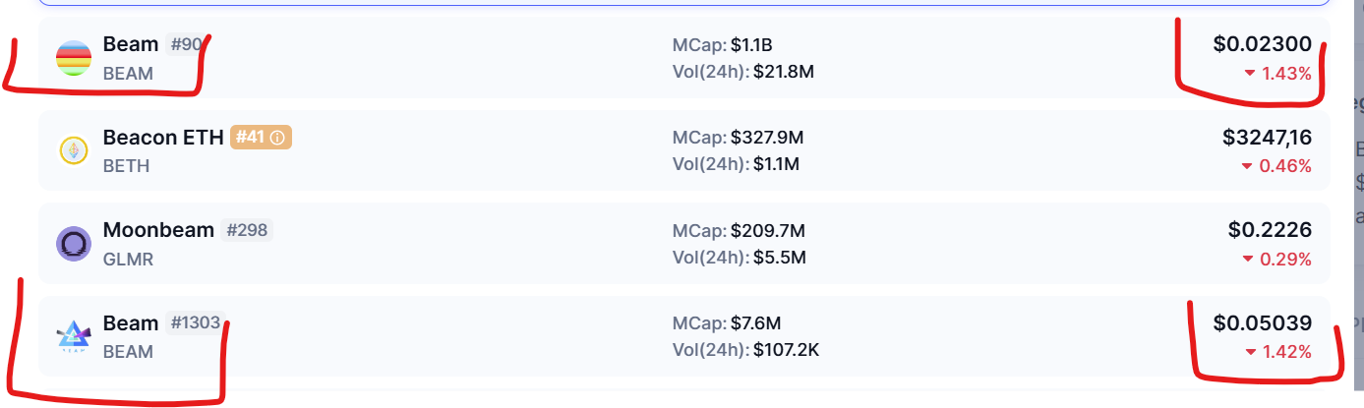The width and height of the screenshot is (1364, 408).
Task: Click the Beacon ETH coin logo
Action: pos(74,150)
